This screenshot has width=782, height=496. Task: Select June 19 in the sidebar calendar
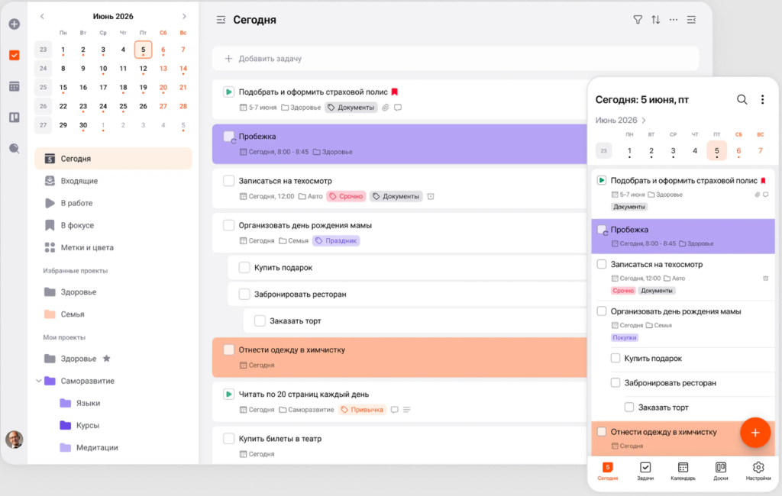[143, 87]
